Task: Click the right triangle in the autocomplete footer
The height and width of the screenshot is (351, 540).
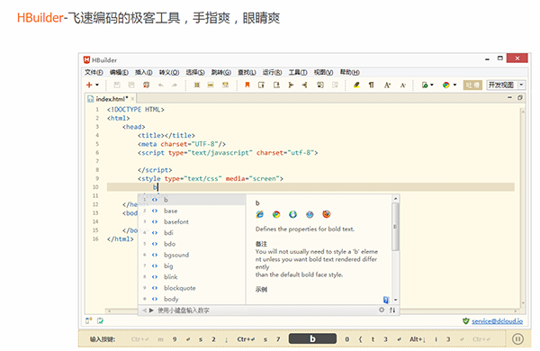Action: tap(151, 310)
